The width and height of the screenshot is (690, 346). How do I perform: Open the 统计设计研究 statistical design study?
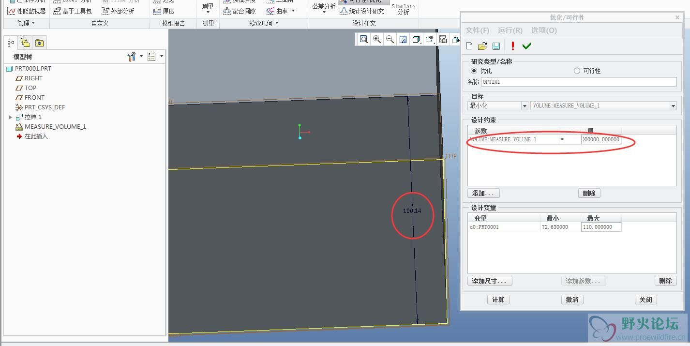pyautogui.click(x=362, y=11)
